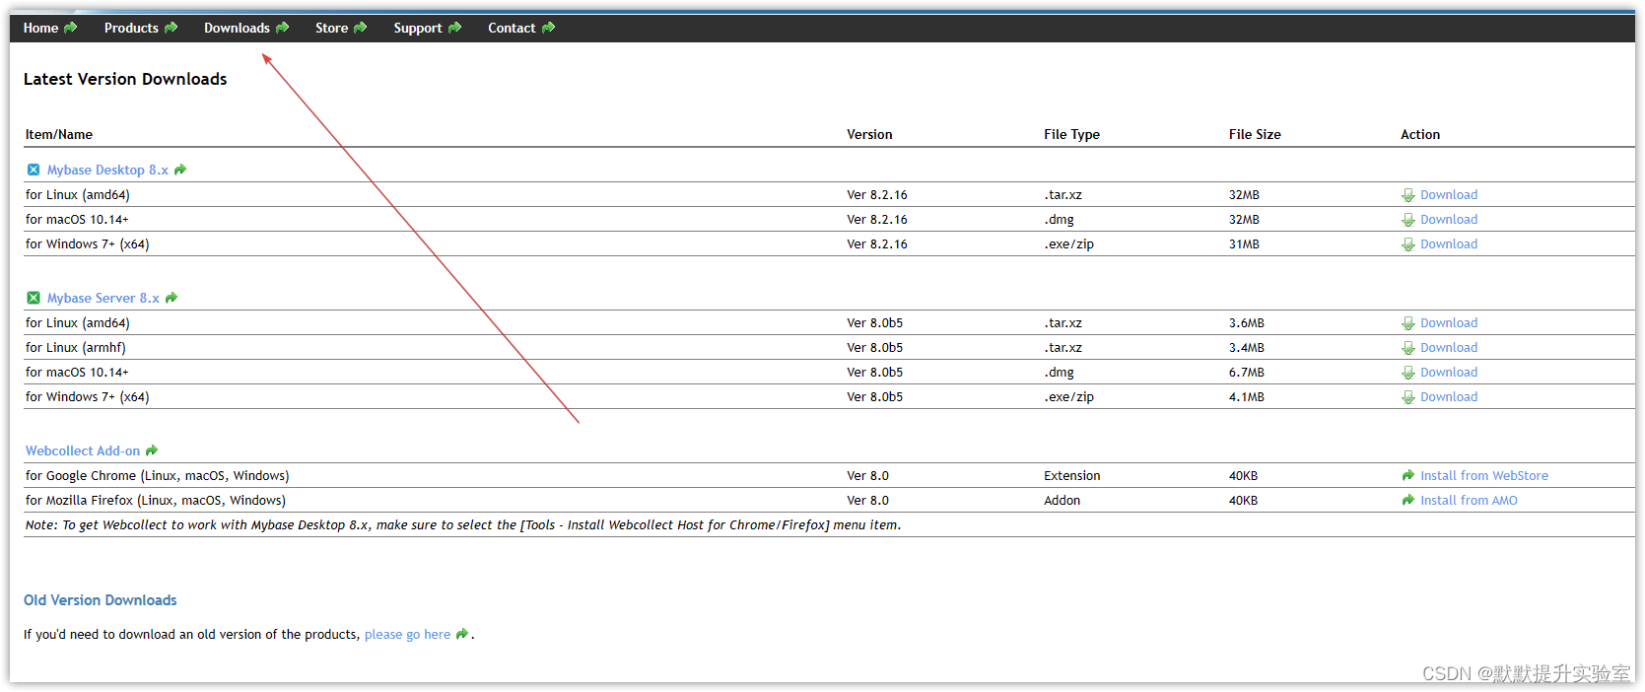
Task: Click the Action column header
Action: [1420, 134]
